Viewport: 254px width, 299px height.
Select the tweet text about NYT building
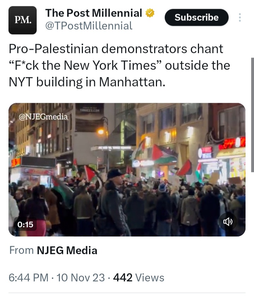(x=119, y=65)
